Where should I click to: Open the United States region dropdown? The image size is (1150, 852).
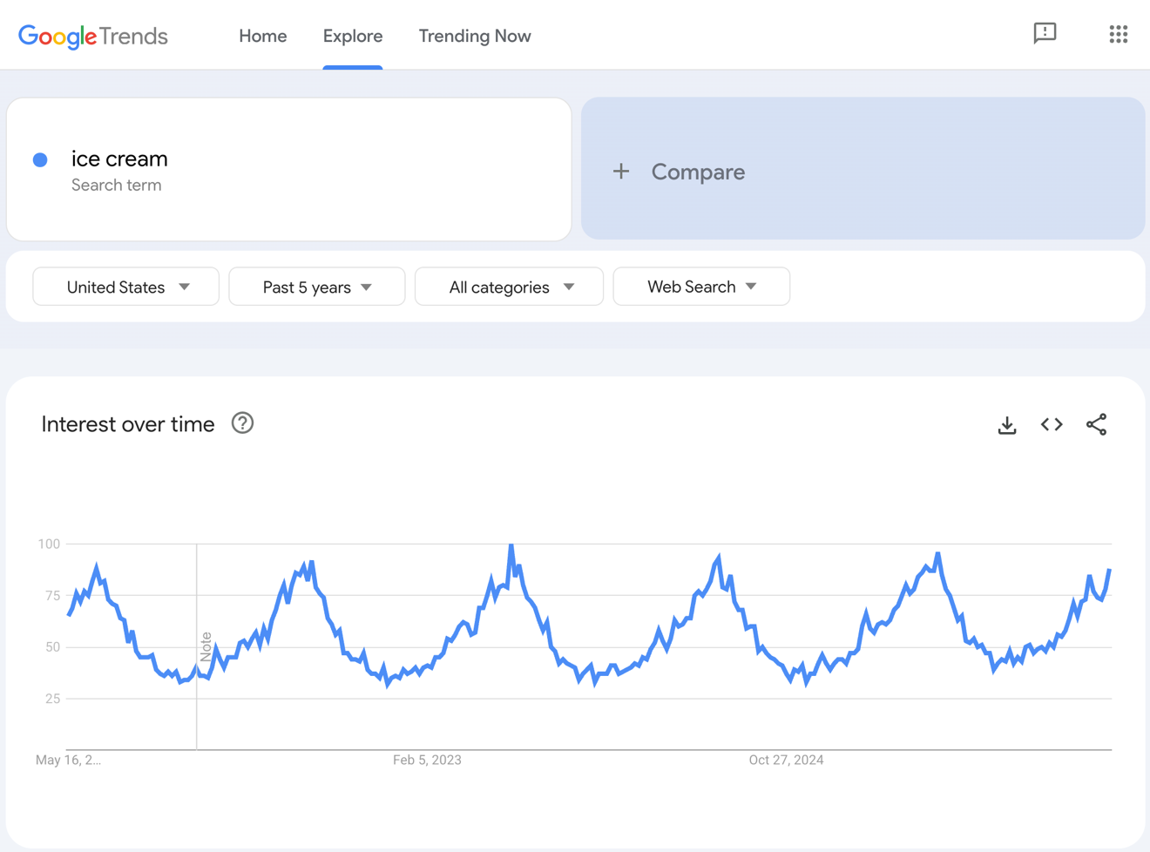(126, 287)
